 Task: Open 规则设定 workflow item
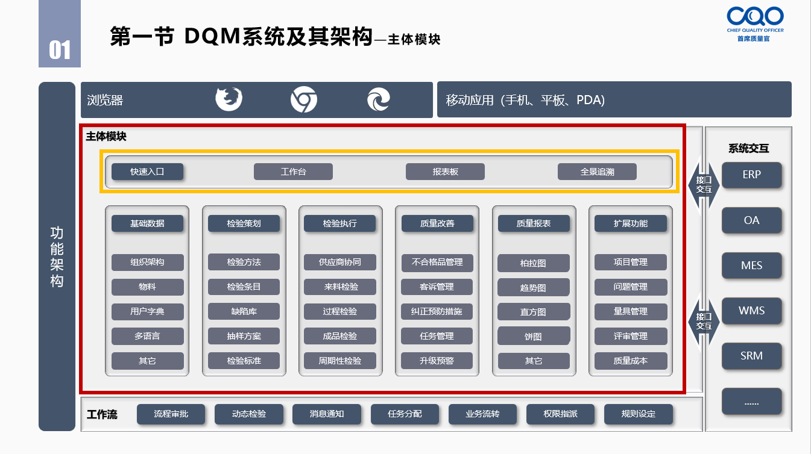639,414
